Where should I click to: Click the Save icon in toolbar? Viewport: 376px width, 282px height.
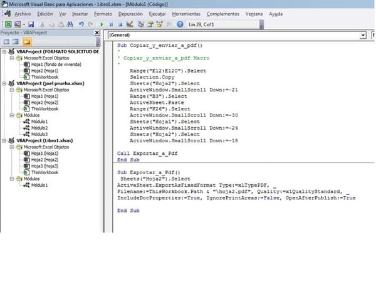(x=31, y=24)
